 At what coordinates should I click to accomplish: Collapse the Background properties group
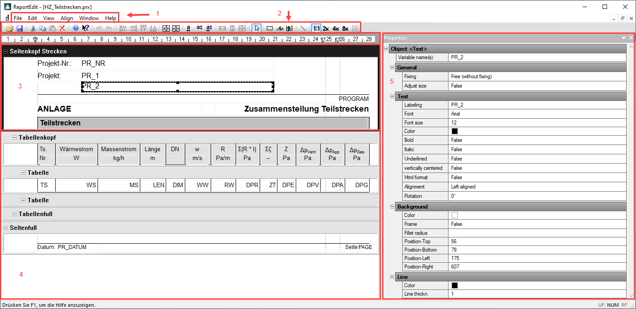(x=392, y=206)
